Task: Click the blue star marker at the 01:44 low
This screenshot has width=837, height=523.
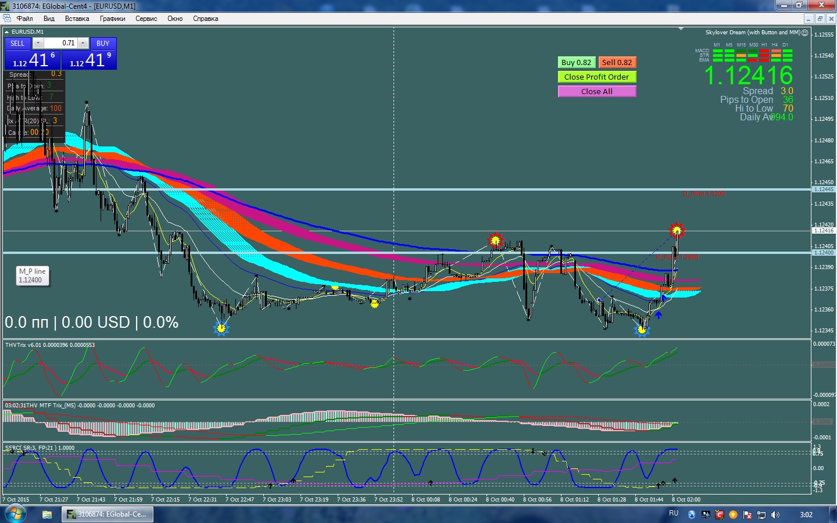Action: (x=642, y=330)
